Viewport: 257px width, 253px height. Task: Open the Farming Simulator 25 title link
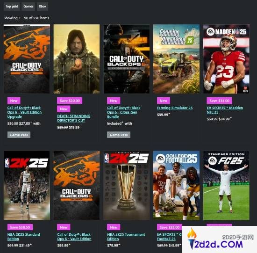[175, 108]
